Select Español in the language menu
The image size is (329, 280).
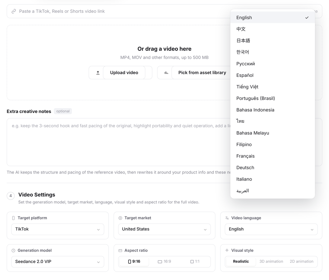(x=273, y=75)
